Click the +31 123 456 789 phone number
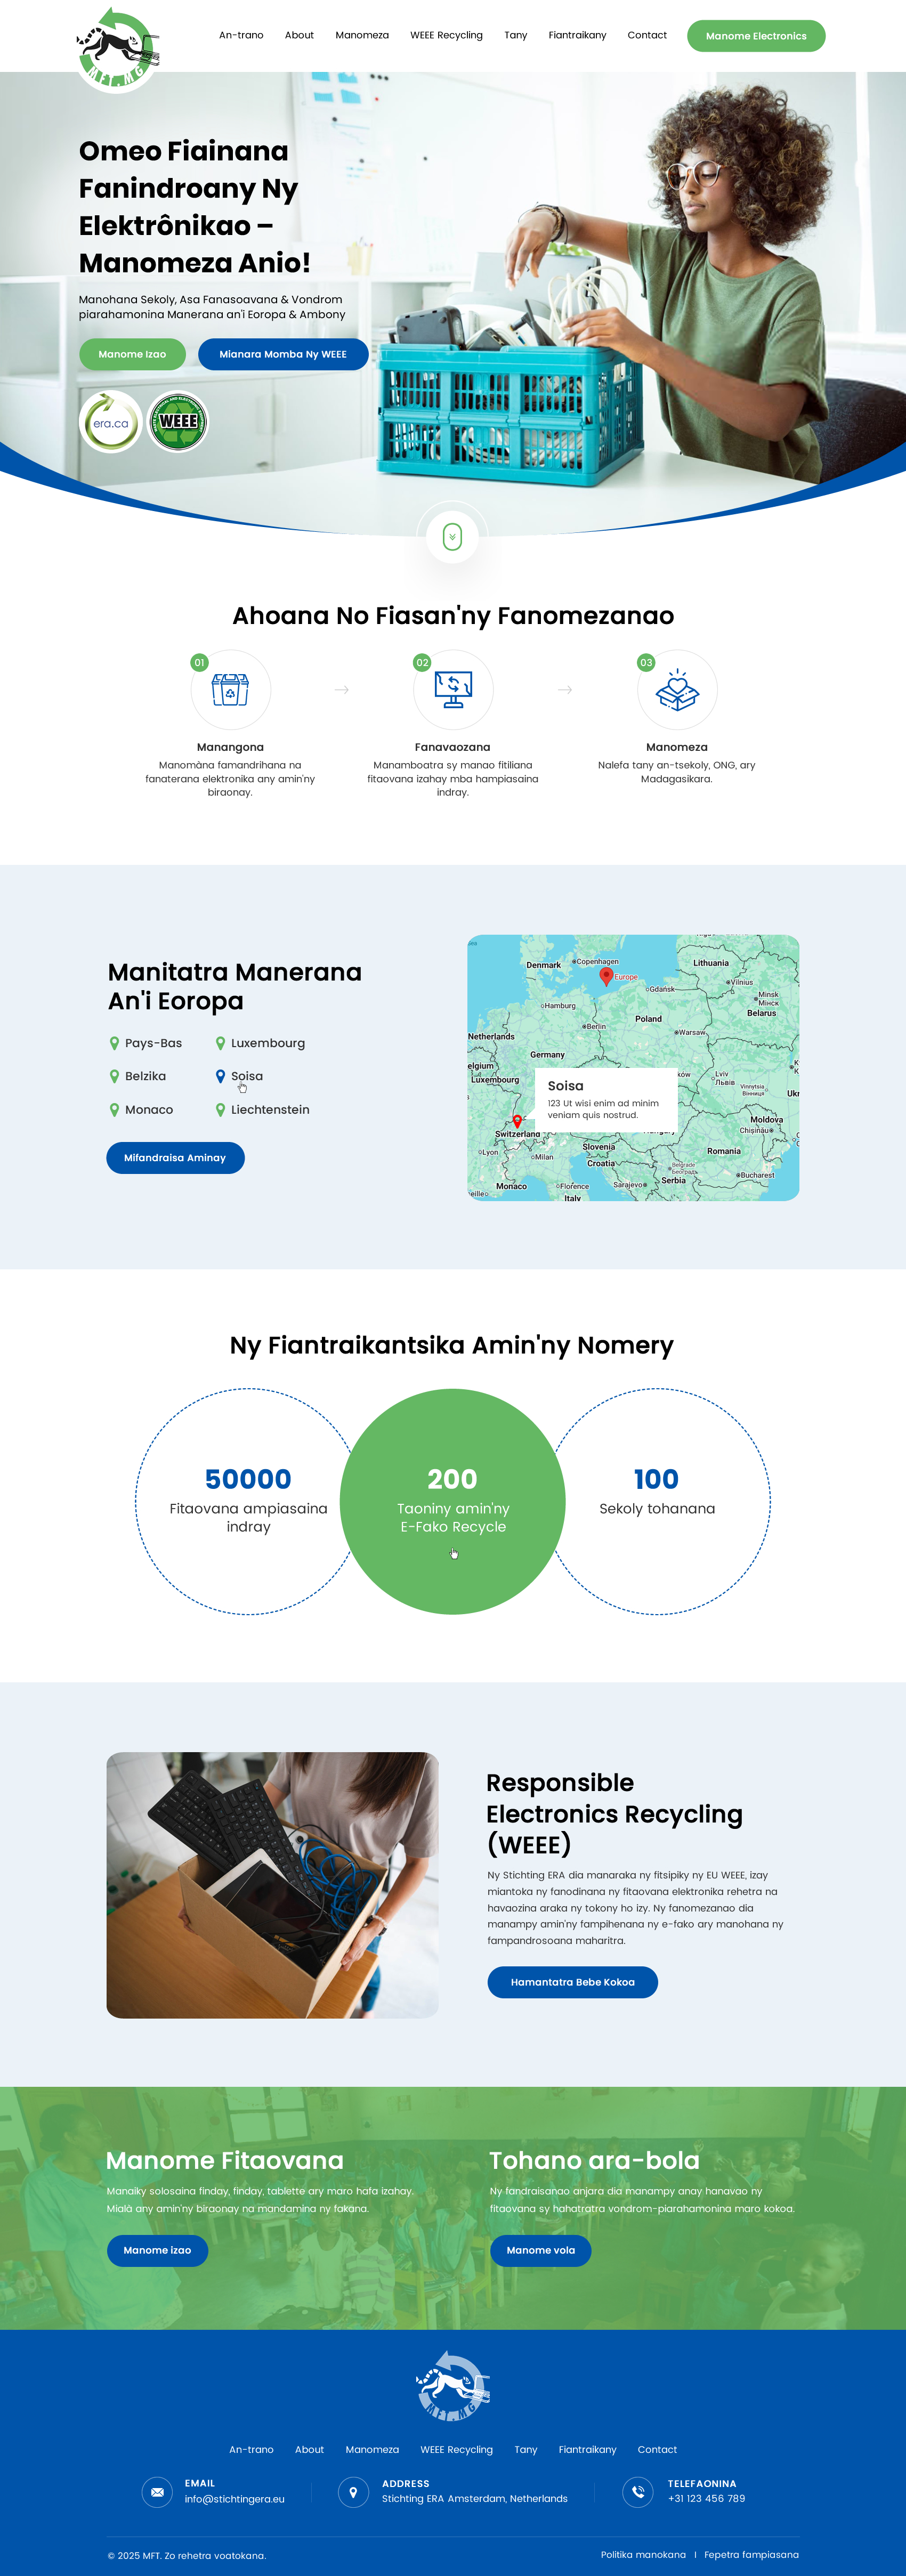Image resolution: width=906 pixels, height=2576 pixels. tap(707, 2499)
